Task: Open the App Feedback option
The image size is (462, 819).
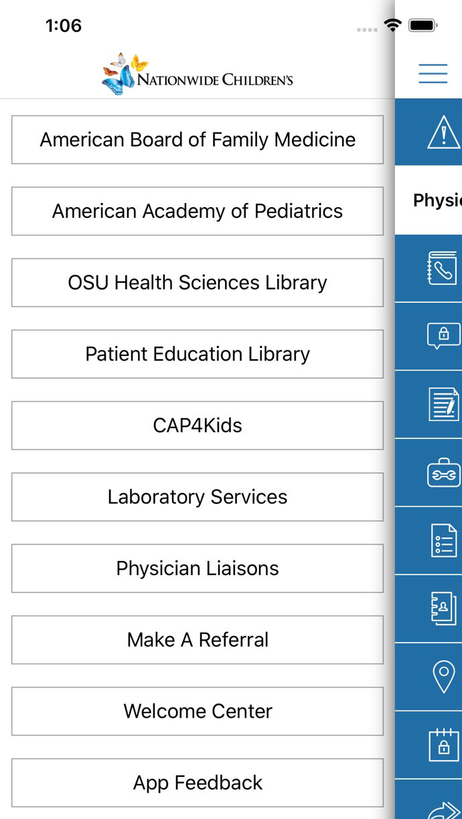Action: coord(198,783)
